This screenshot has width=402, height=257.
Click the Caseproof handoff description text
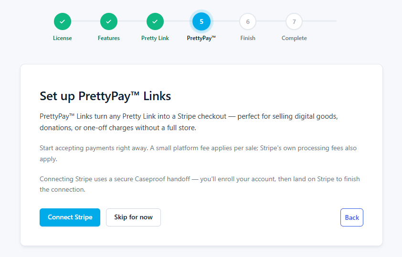point(200,184)
